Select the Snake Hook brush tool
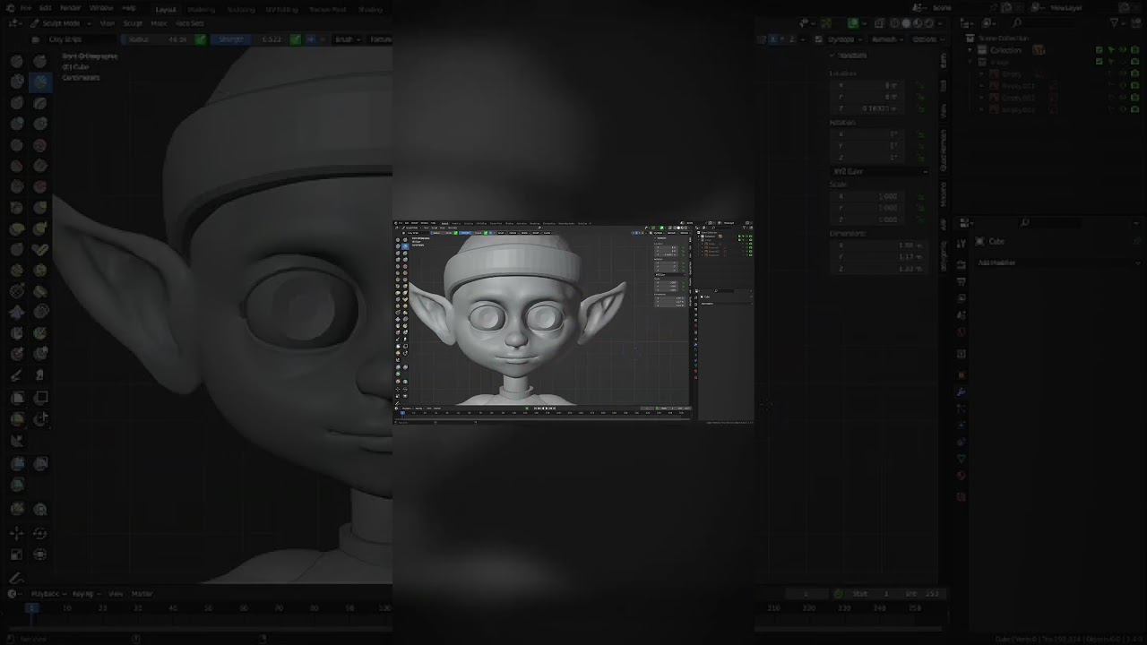Screen dimensions: 1147x645 tap(40, 229)
